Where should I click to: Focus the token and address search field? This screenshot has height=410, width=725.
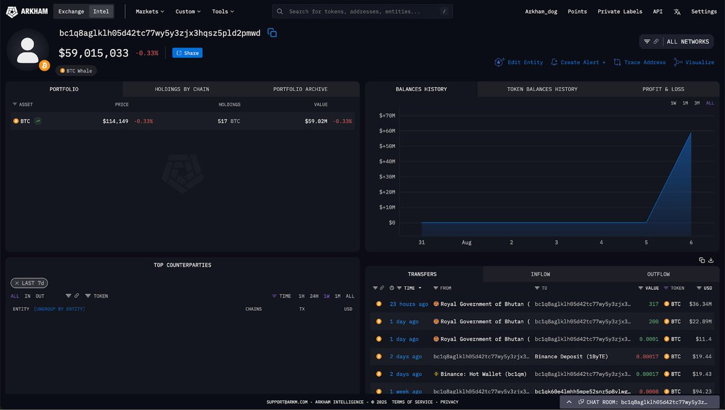pyautogui.click(x=362, y=11)
